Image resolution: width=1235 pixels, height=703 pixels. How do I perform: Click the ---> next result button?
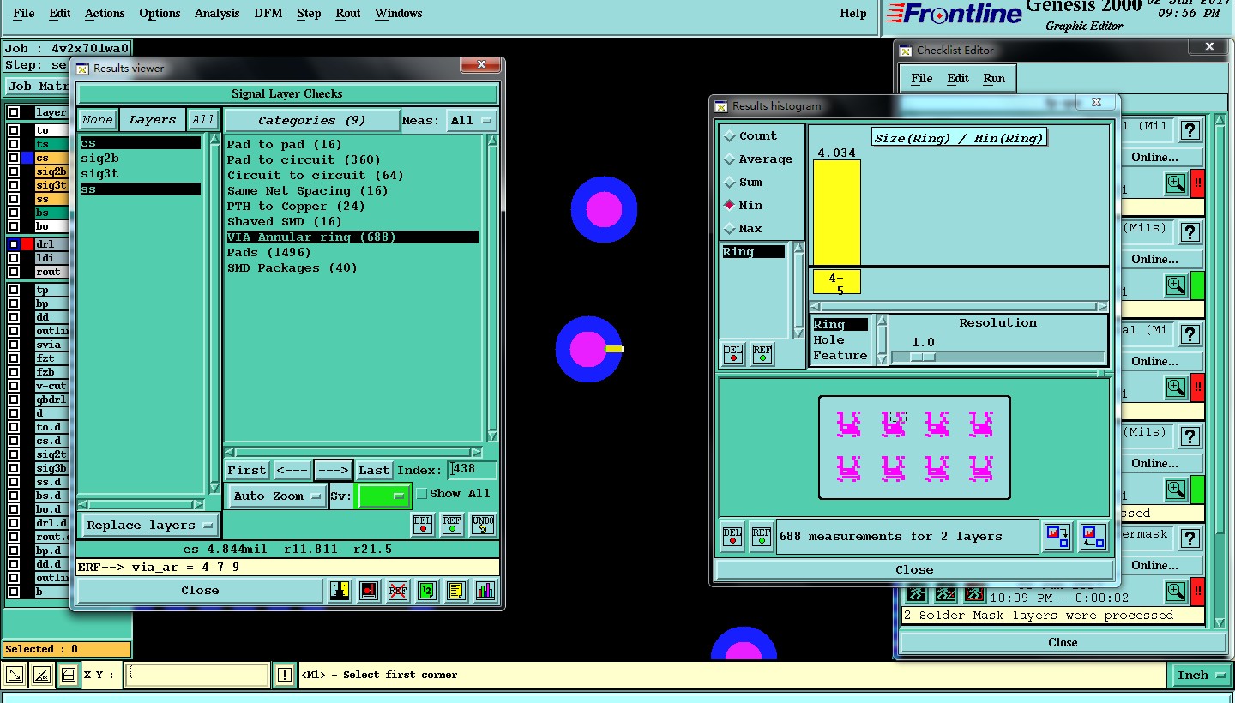pos(333,471)
